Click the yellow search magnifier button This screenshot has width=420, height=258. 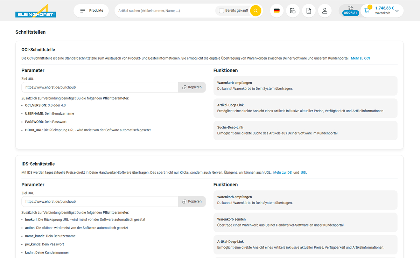[x=256, y=11]
